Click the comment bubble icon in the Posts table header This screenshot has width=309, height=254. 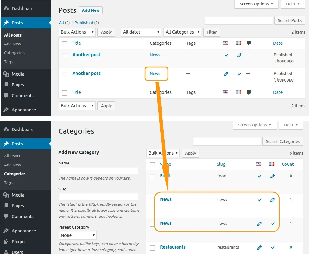(x=248, y=43)
